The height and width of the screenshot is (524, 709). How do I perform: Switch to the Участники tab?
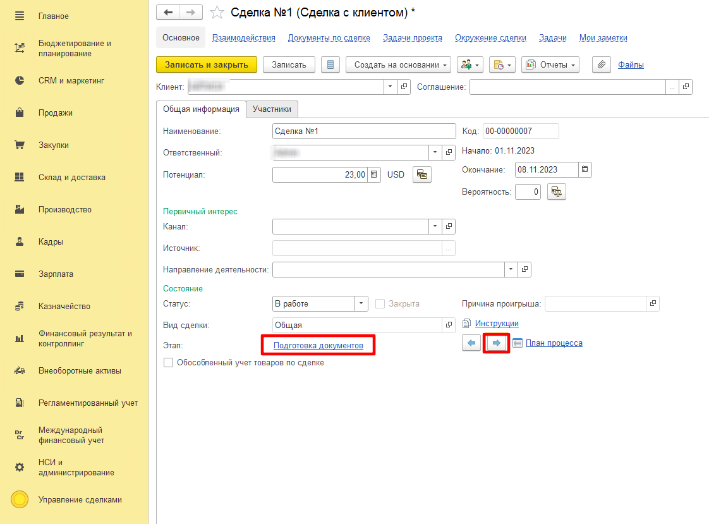click(272, 109)
